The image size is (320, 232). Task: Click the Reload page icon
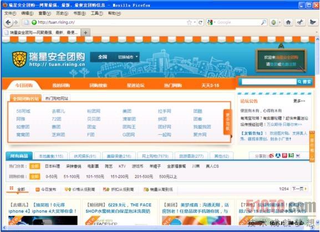click(x=200, y=22)
